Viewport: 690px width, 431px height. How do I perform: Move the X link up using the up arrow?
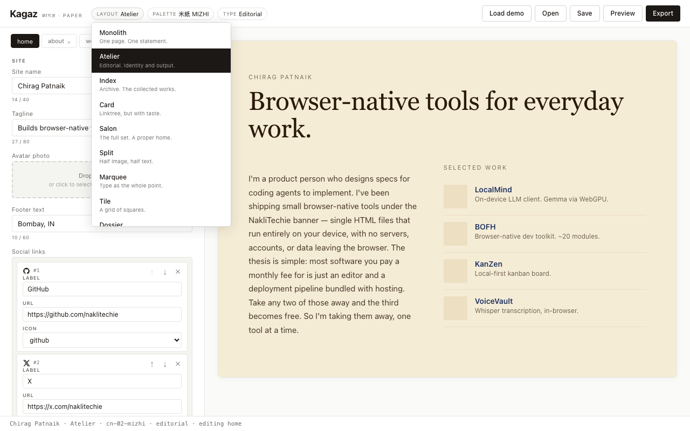coord(151,364)
